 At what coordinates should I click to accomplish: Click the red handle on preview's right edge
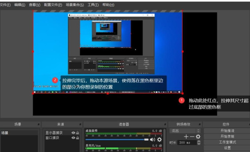(x=182, y=52)
